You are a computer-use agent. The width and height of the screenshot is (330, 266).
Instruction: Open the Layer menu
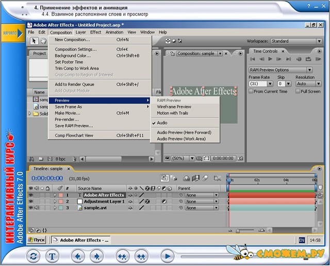[80, 32]
